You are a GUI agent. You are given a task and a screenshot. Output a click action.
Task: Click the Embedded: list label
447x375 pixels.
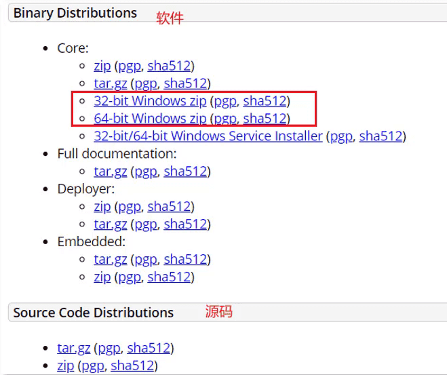click(x=92, y=241)
